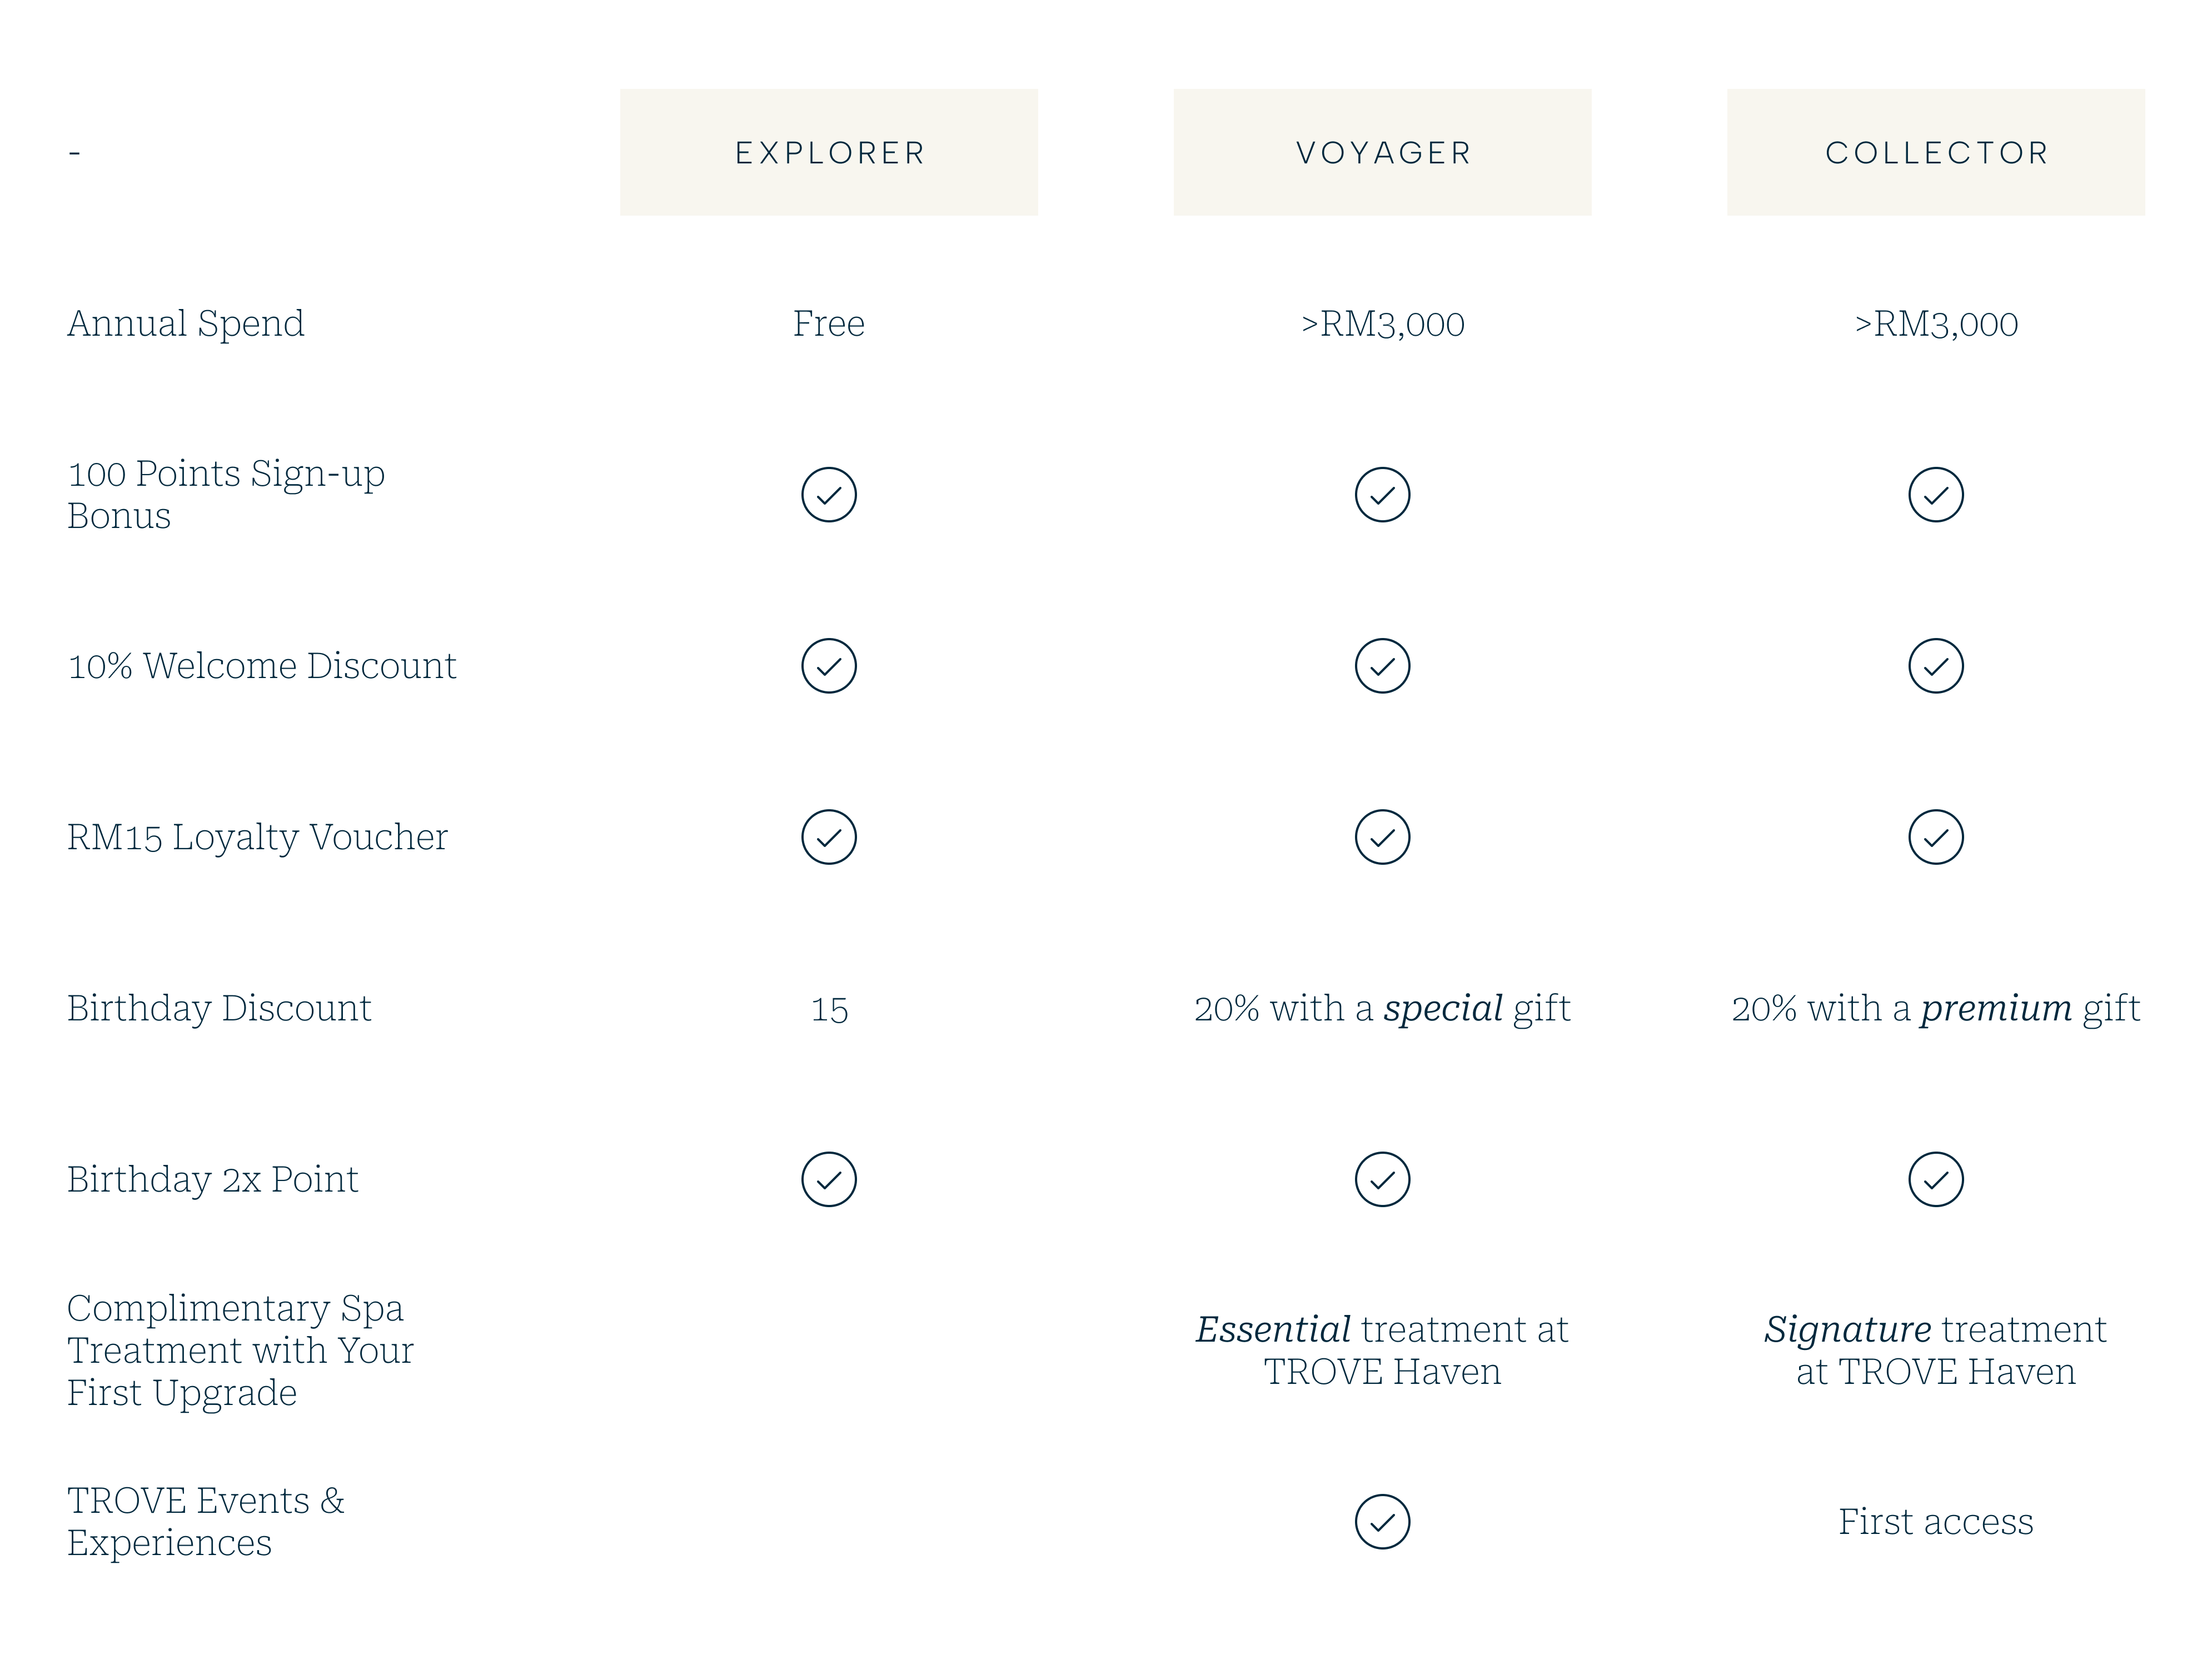The image size is (2212, 1674).
Task: Click Collector's 100 Points Sign-up Bonus checkmark
Action: point(1936,494)
